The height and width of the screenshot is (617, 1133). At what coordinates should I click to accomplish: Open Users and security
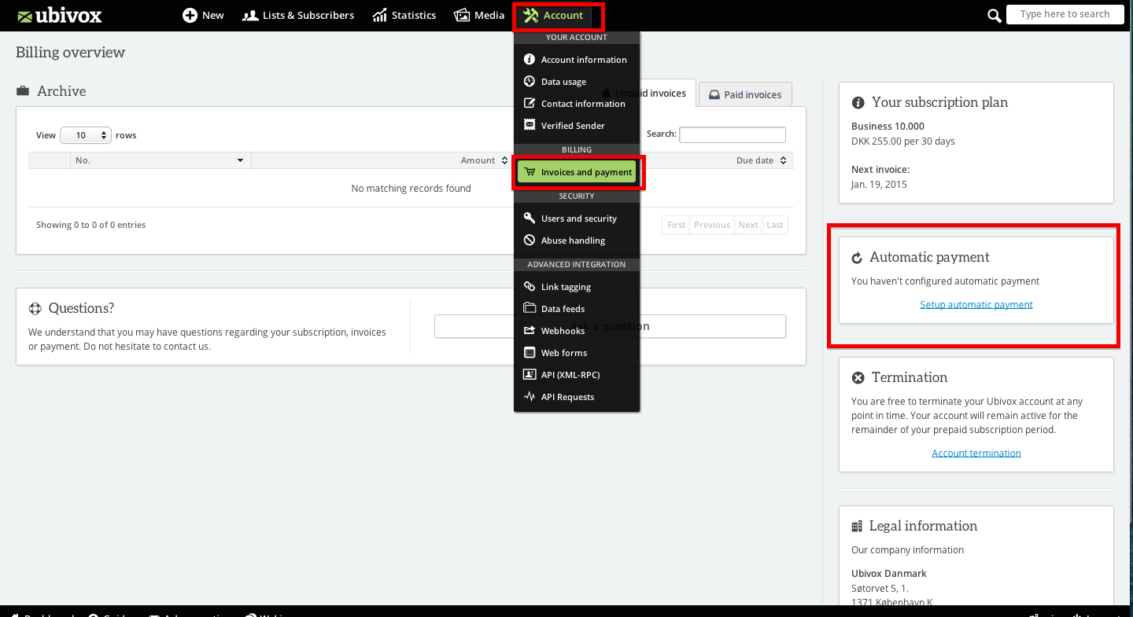click(577, 219)
